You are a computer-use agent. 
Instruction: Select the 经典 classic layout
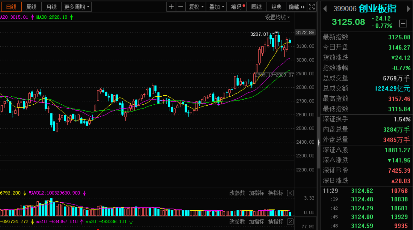(x=277, y=7)
